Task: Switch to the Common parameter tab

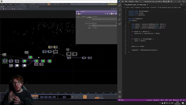Action: point(95,17)
